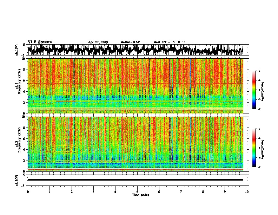
Task: Click the "-7" tick on the ch.1 colorbar
Action: (259, 109)
